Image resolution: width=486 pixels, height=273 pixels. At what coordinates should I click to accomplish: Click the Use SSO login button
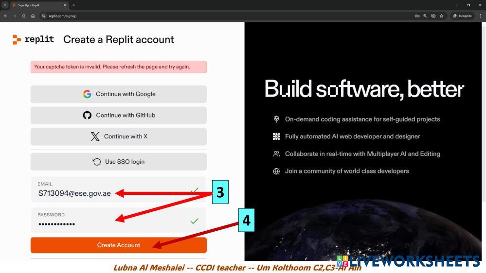point(119,162)
